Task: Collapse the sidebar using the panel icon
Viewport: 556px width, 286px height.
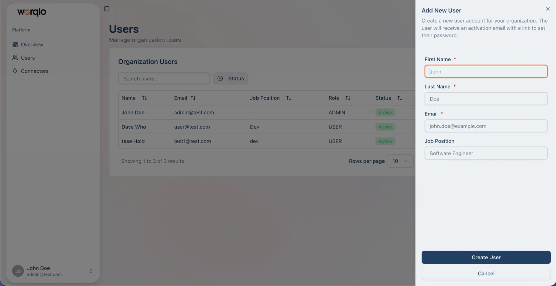Action: coord(107,9)
